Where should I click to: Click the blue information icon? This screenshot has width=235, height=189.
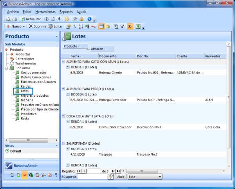pos(89,19)
